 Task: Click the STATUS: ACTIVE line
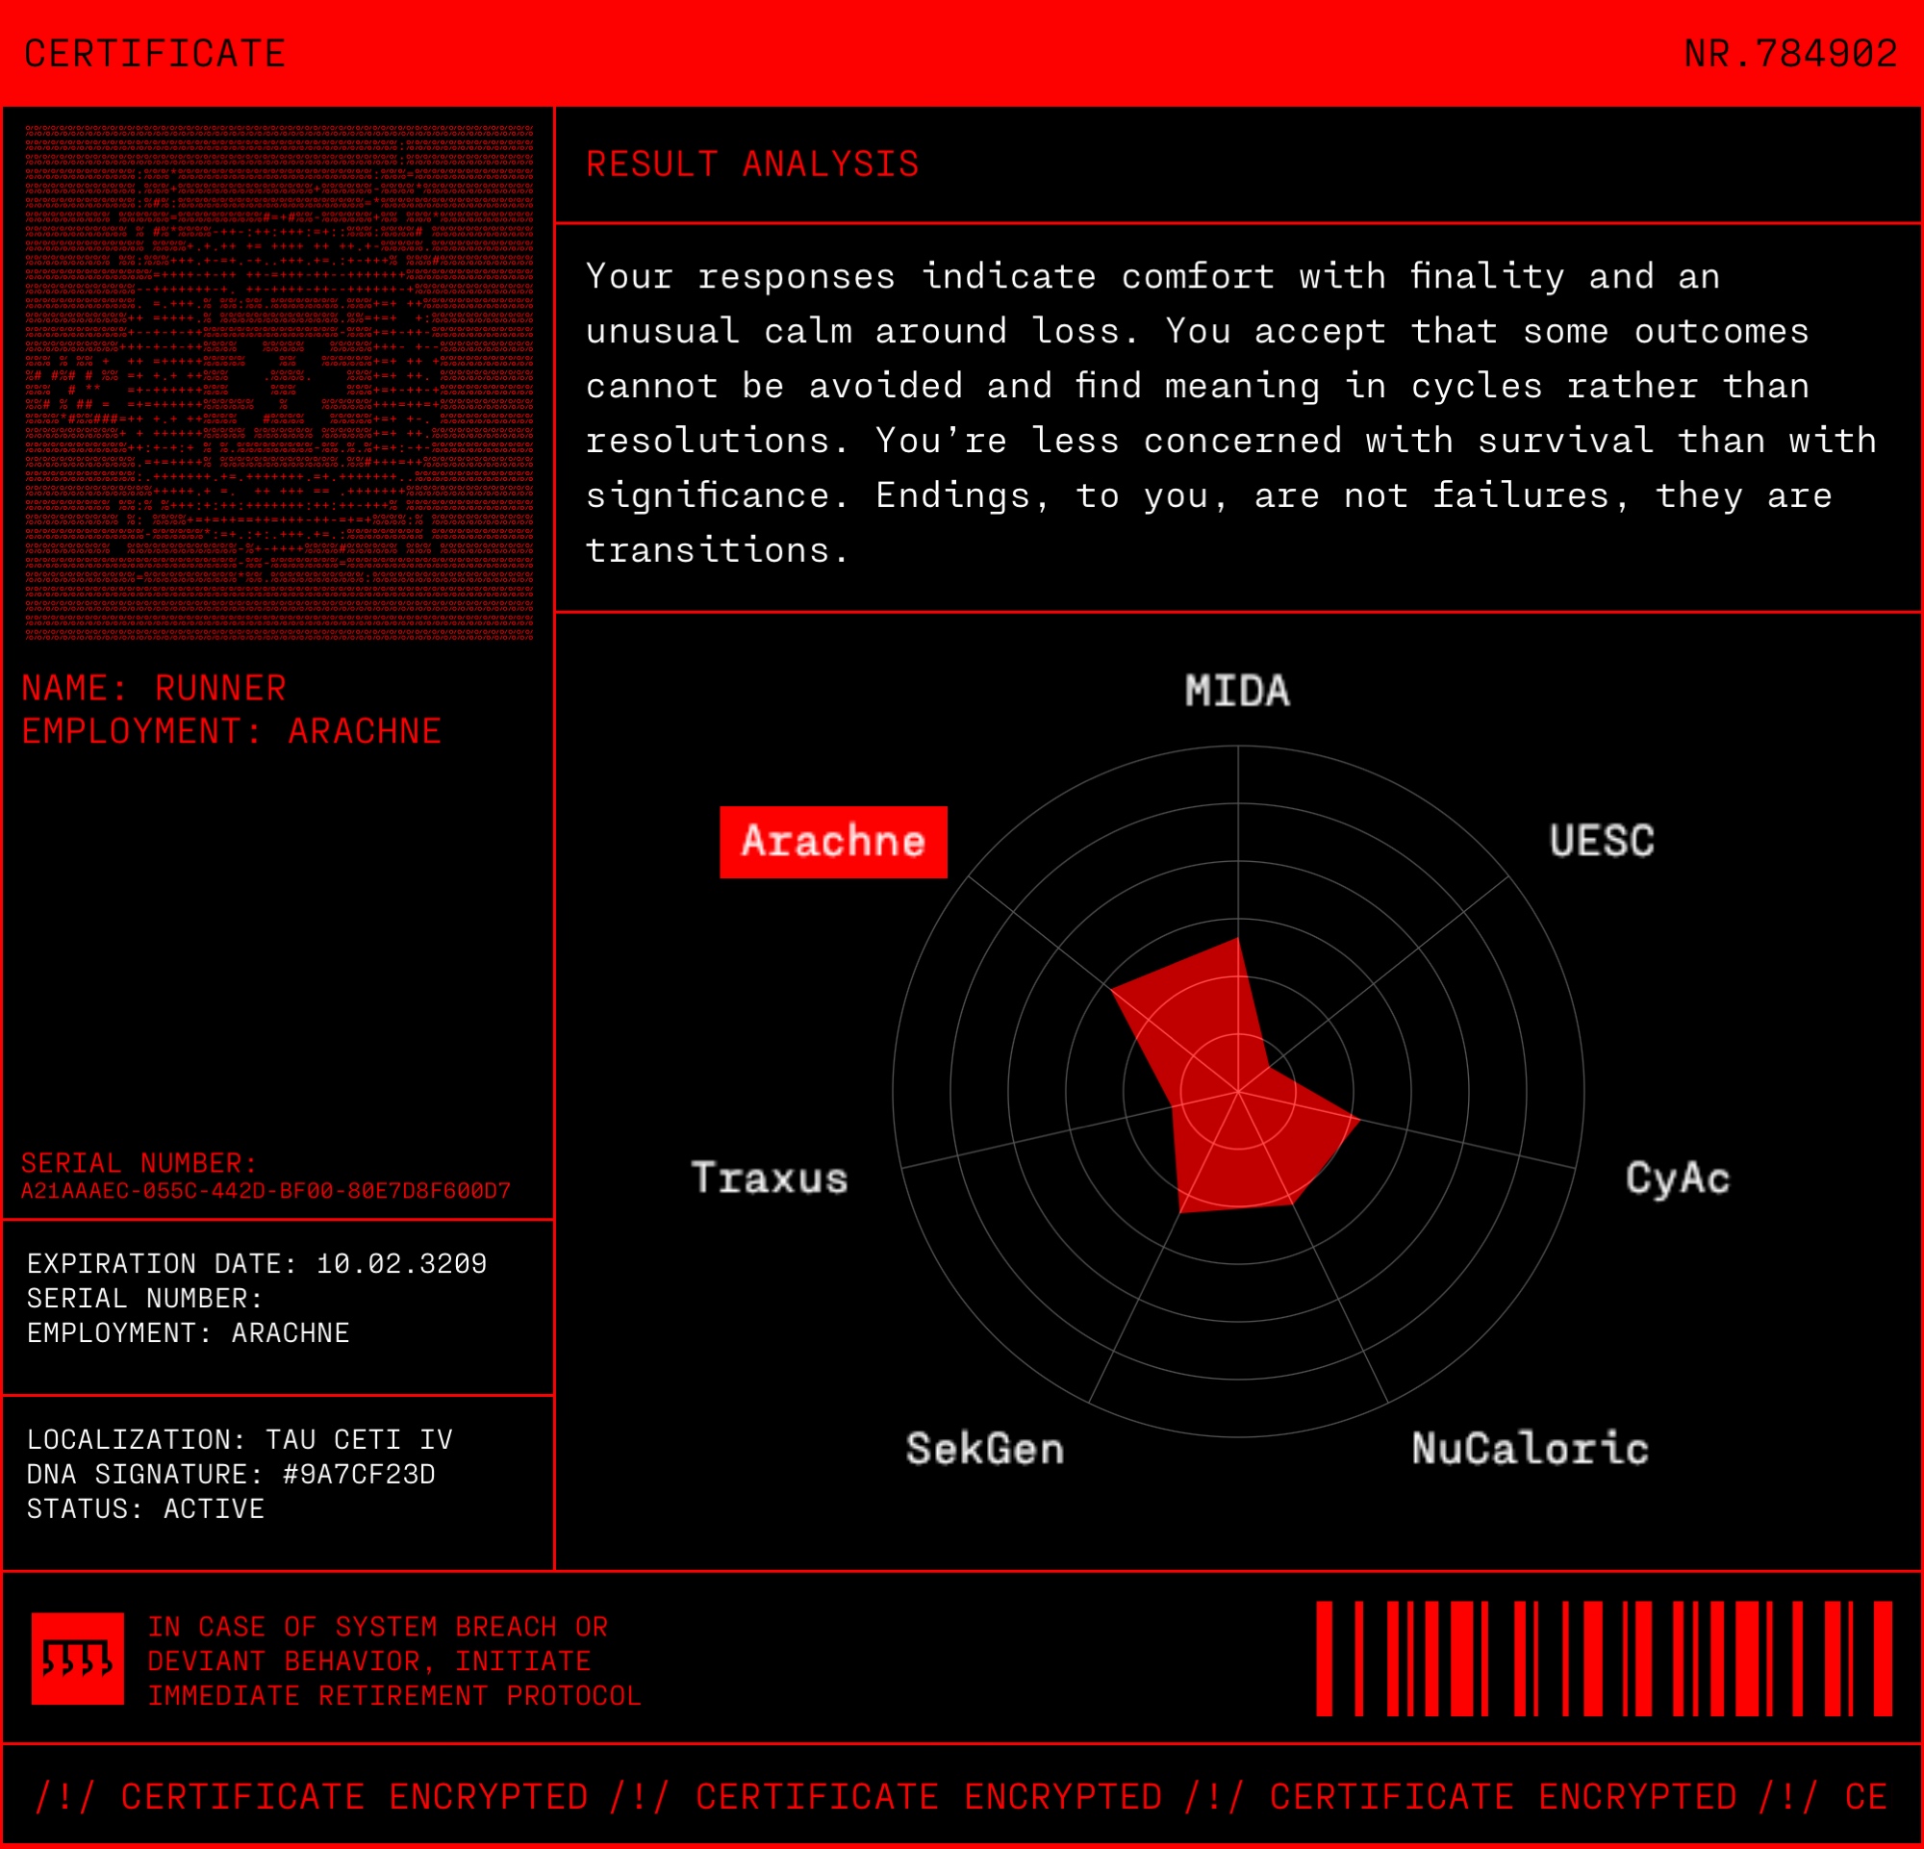click(x=145, y=1508)
